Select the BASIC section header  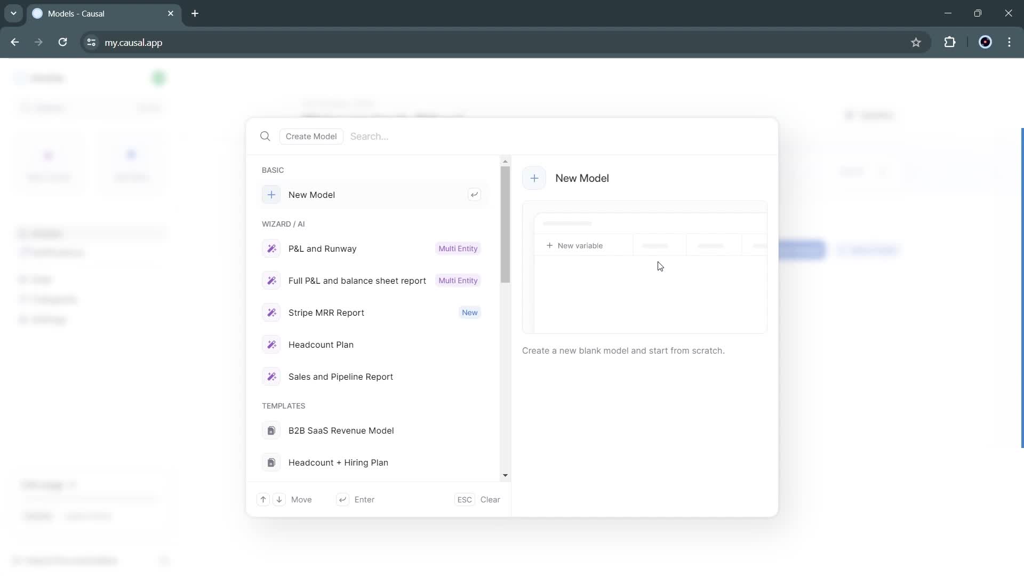(x=273, y=170)
